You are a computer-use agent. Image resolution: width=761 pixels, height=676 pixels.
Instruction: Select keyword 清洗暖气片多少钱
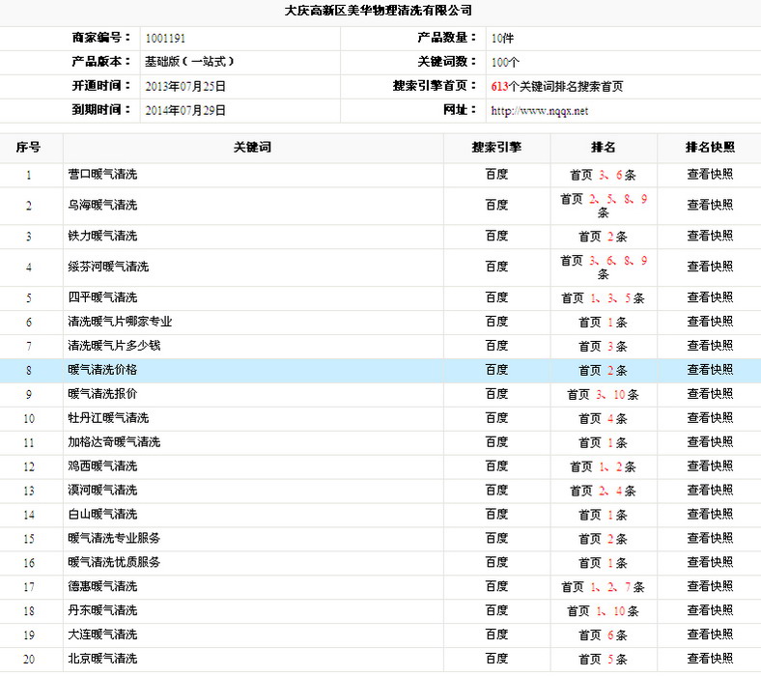(114, 346)
